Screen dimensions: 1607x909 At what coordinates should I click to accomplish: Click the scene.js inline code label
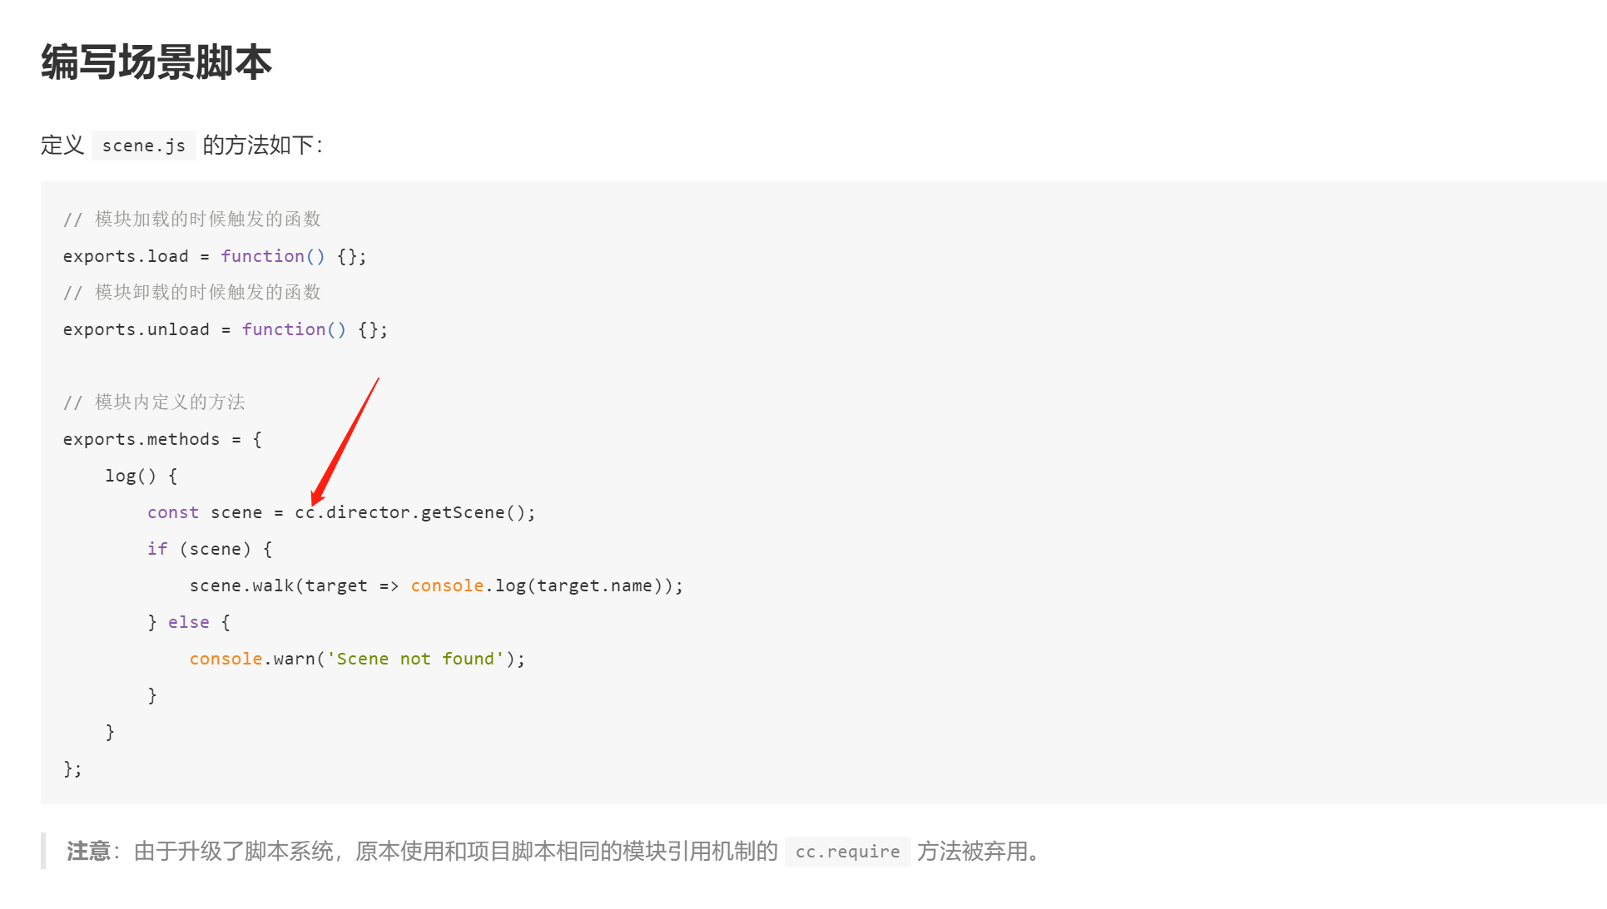(143, 146)
